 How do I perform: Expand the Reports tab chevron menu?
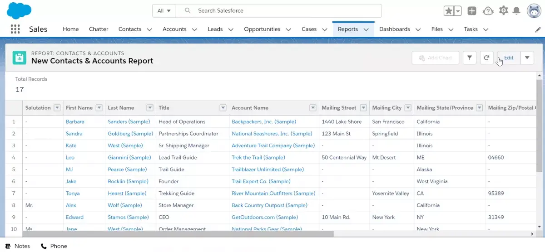[366, 29]
